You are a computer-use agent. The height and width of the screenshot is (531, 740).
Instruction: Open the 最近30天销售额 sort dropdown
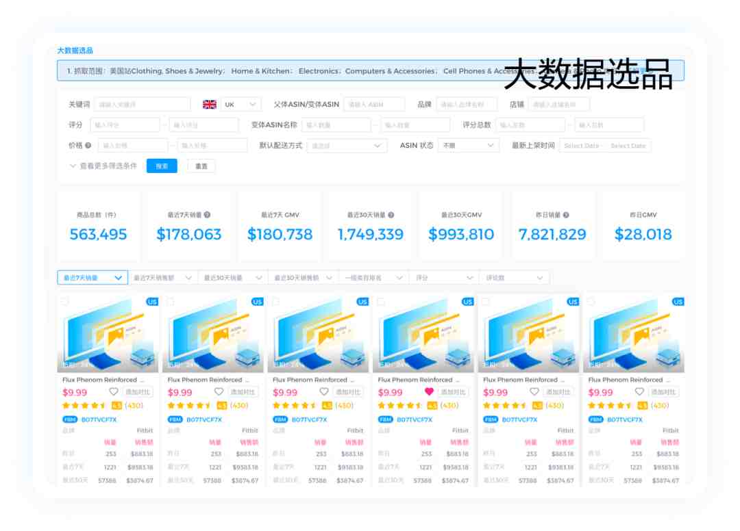[304, 278]
